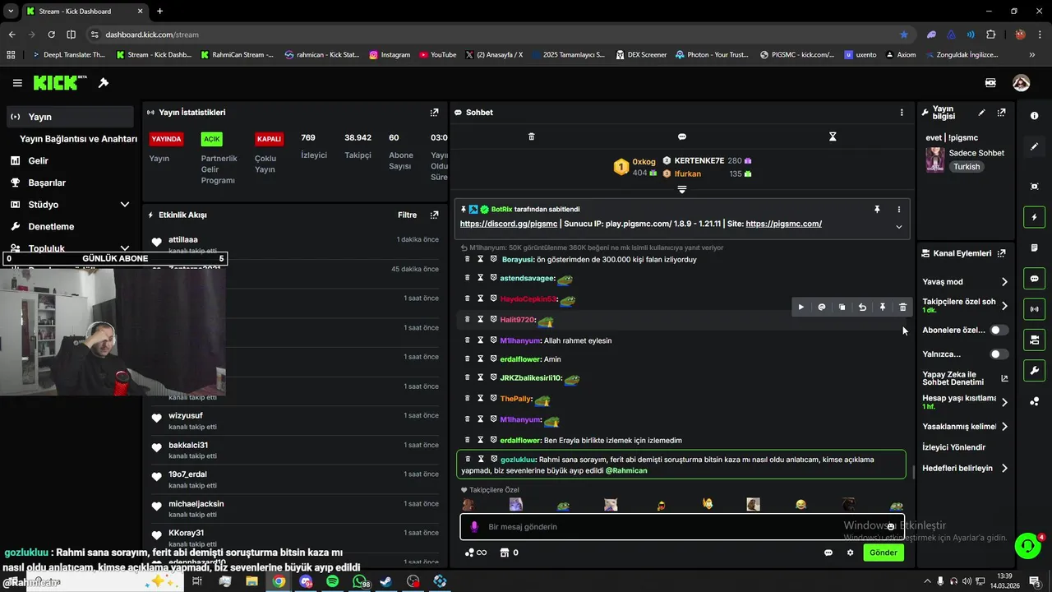Open Yapay Zeka ile Sohbet Denetimi
Screen dimensions: 1052x592
click(966, 378)
